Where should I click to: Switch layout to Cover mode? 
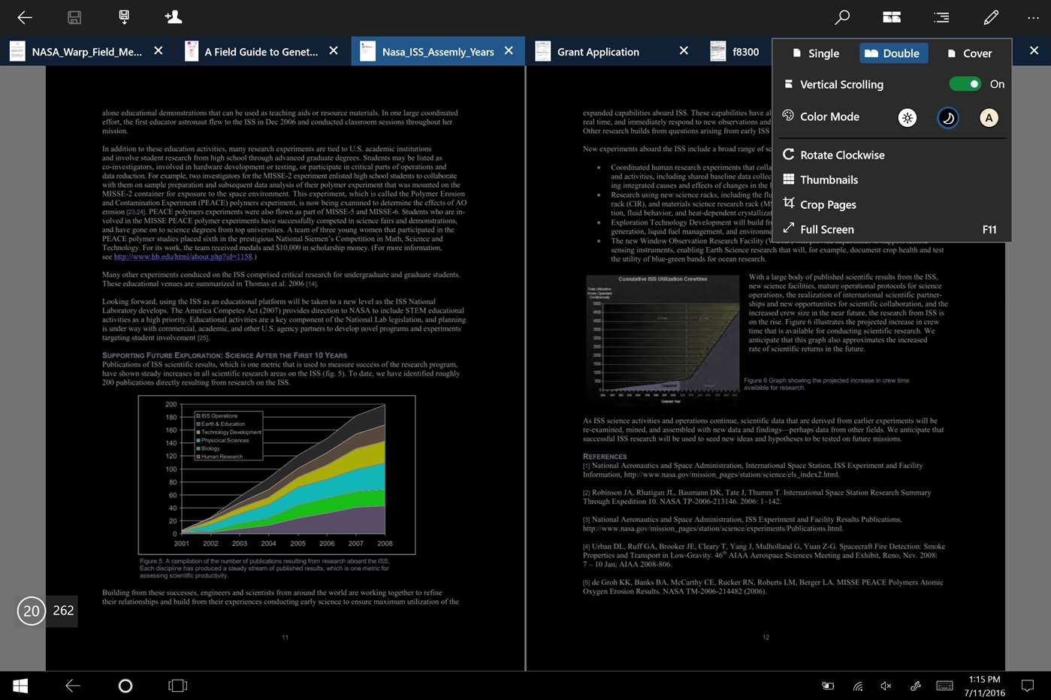971,53
